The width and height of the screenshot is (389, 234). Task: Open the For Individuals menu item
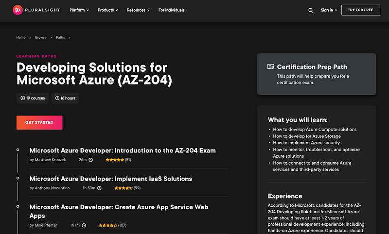(x=172, y=10)
